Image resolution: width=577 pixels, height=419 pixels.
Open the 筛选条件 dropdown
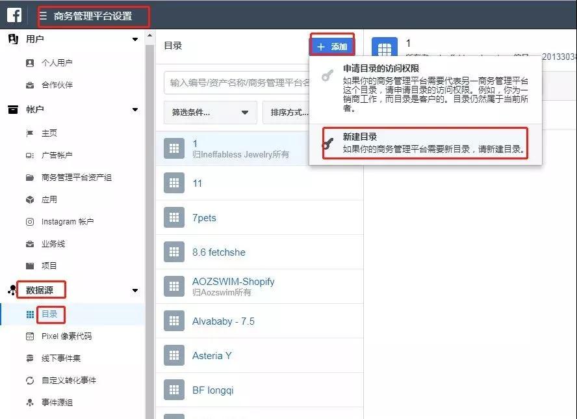[209, 113]
